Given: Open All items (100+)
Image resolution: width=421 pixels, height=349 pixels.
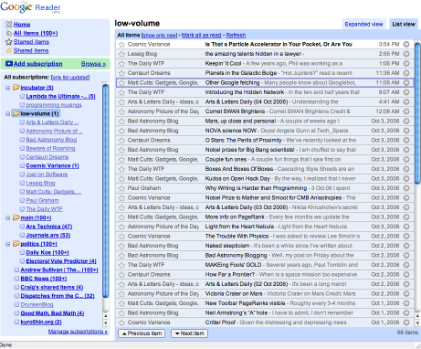Looking at the screenshot, I should point(36,33).
